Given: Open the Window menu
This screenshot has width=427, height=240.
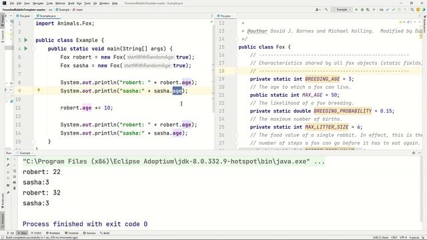Looking at the screenshot, I should tap(104, 3).
